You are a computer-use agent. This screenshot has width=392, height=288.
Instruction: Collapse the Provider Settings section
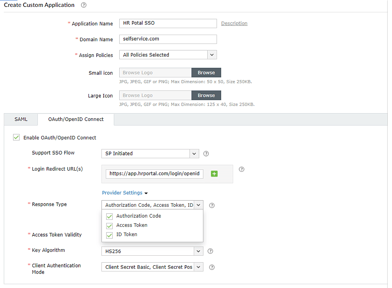(125, 193)
